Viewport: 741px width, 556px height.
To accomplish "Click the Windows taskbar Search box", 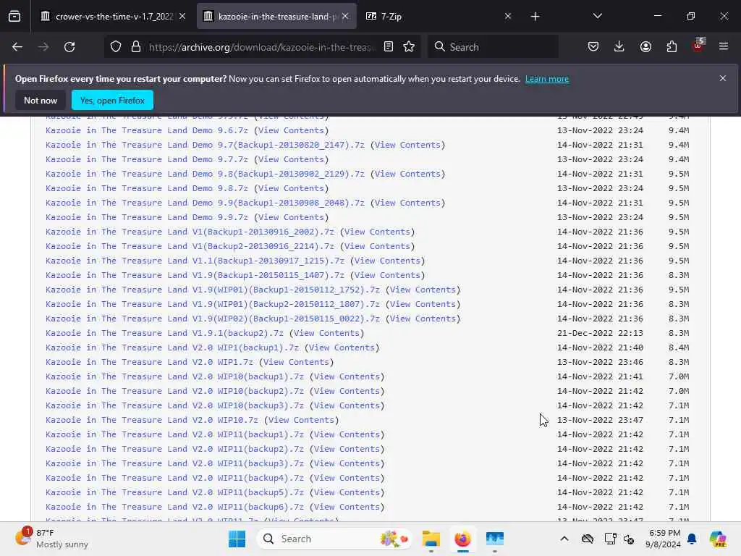I will 335,539.
